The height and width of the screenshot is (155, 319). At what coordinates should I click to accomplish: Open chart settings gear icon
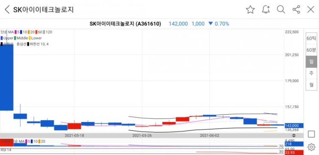pyautogui.click(x=311, y=147)
